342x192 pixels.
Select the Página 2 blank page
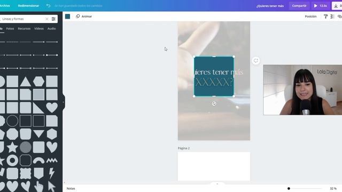[214, 166]
